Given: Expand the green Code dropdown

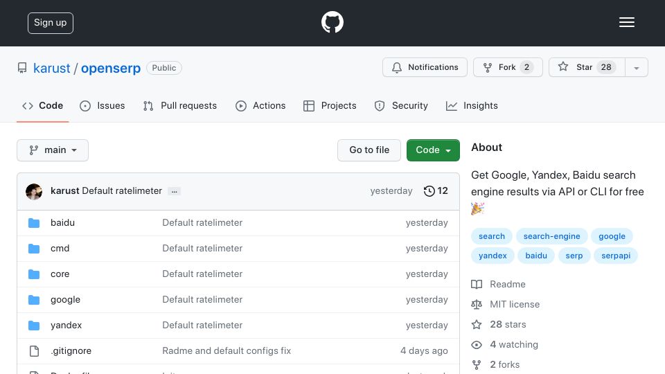Looking at the screenshot, I should [x=433, y=150].
